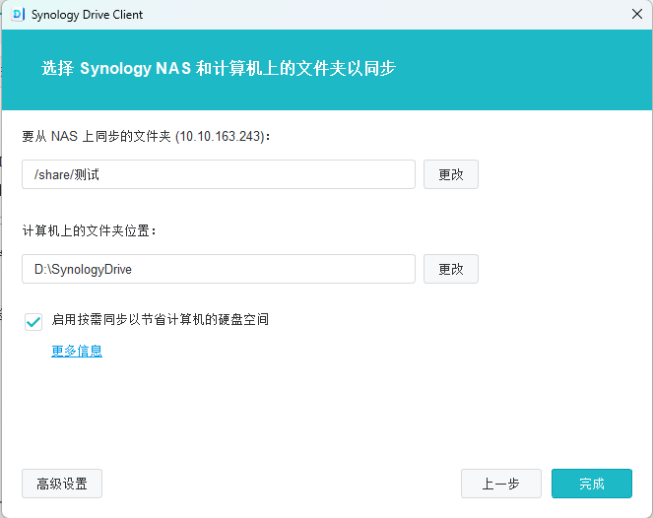The width and height of the screenshot is (653, 518).
Task: Click the 计算机上的文件夹位置 label
Action: pyautogui.click(x=89, y=230)
